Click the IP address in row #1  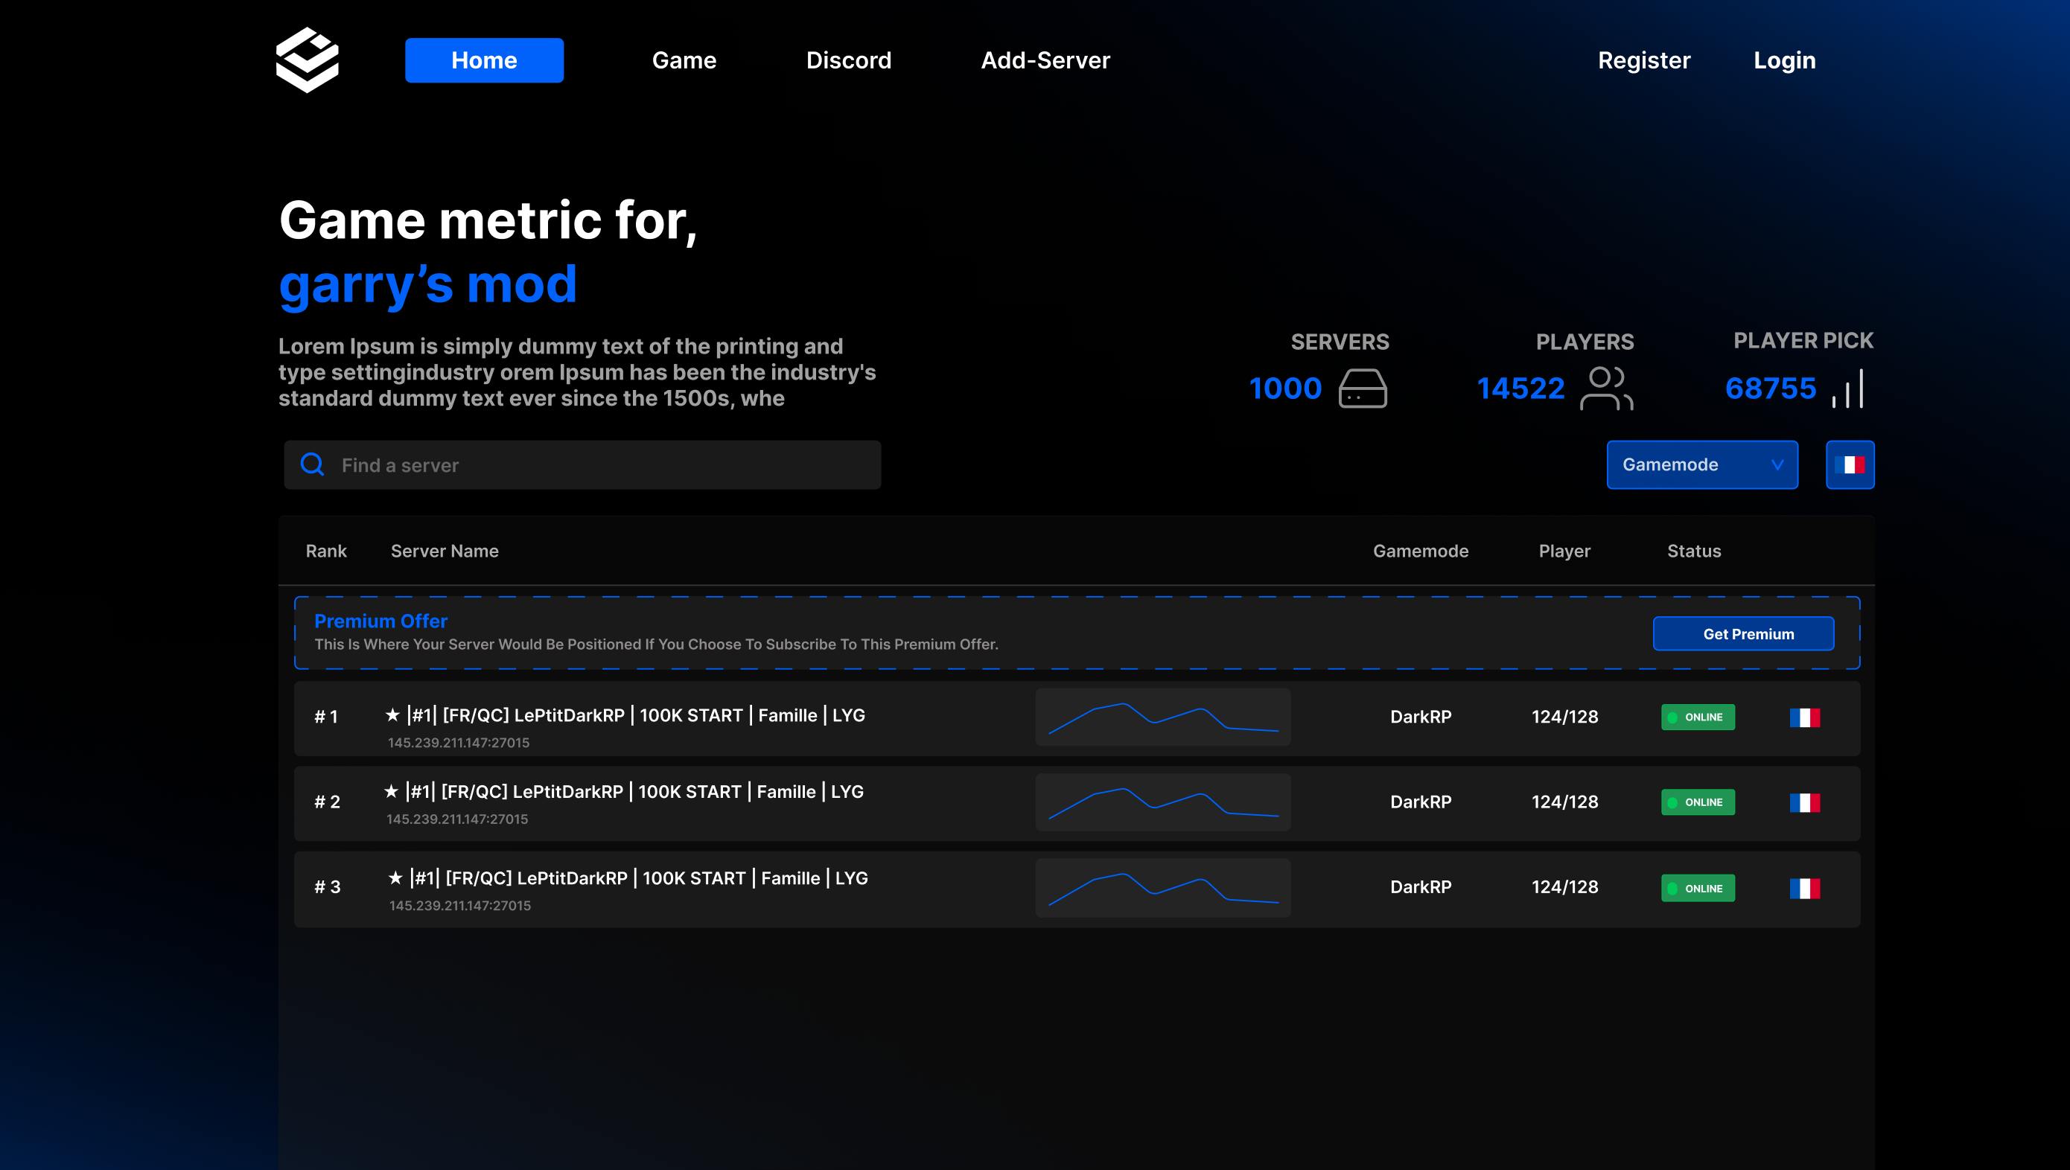pyautogui.click(x=458, y=743)
